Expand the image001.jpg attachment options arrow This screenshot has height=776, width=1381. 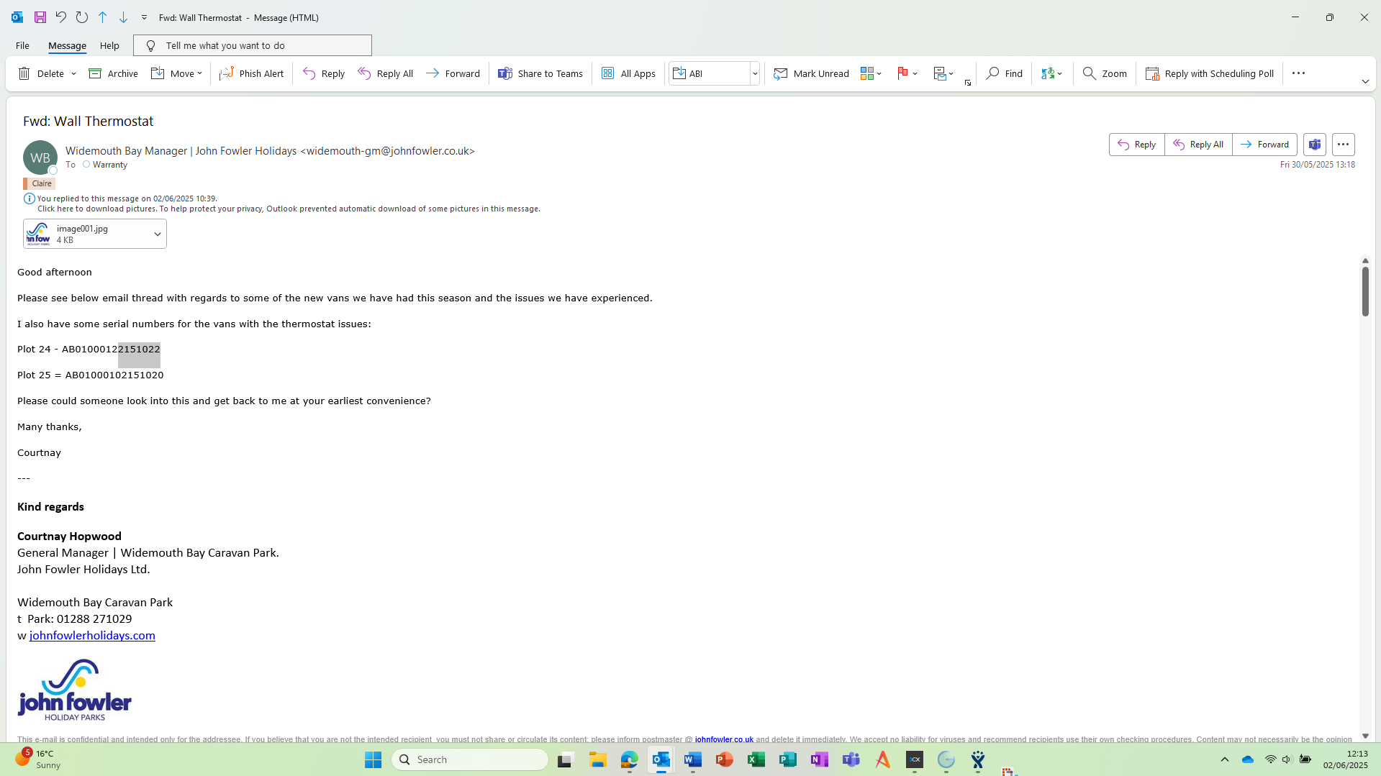[x=158, y=234]
